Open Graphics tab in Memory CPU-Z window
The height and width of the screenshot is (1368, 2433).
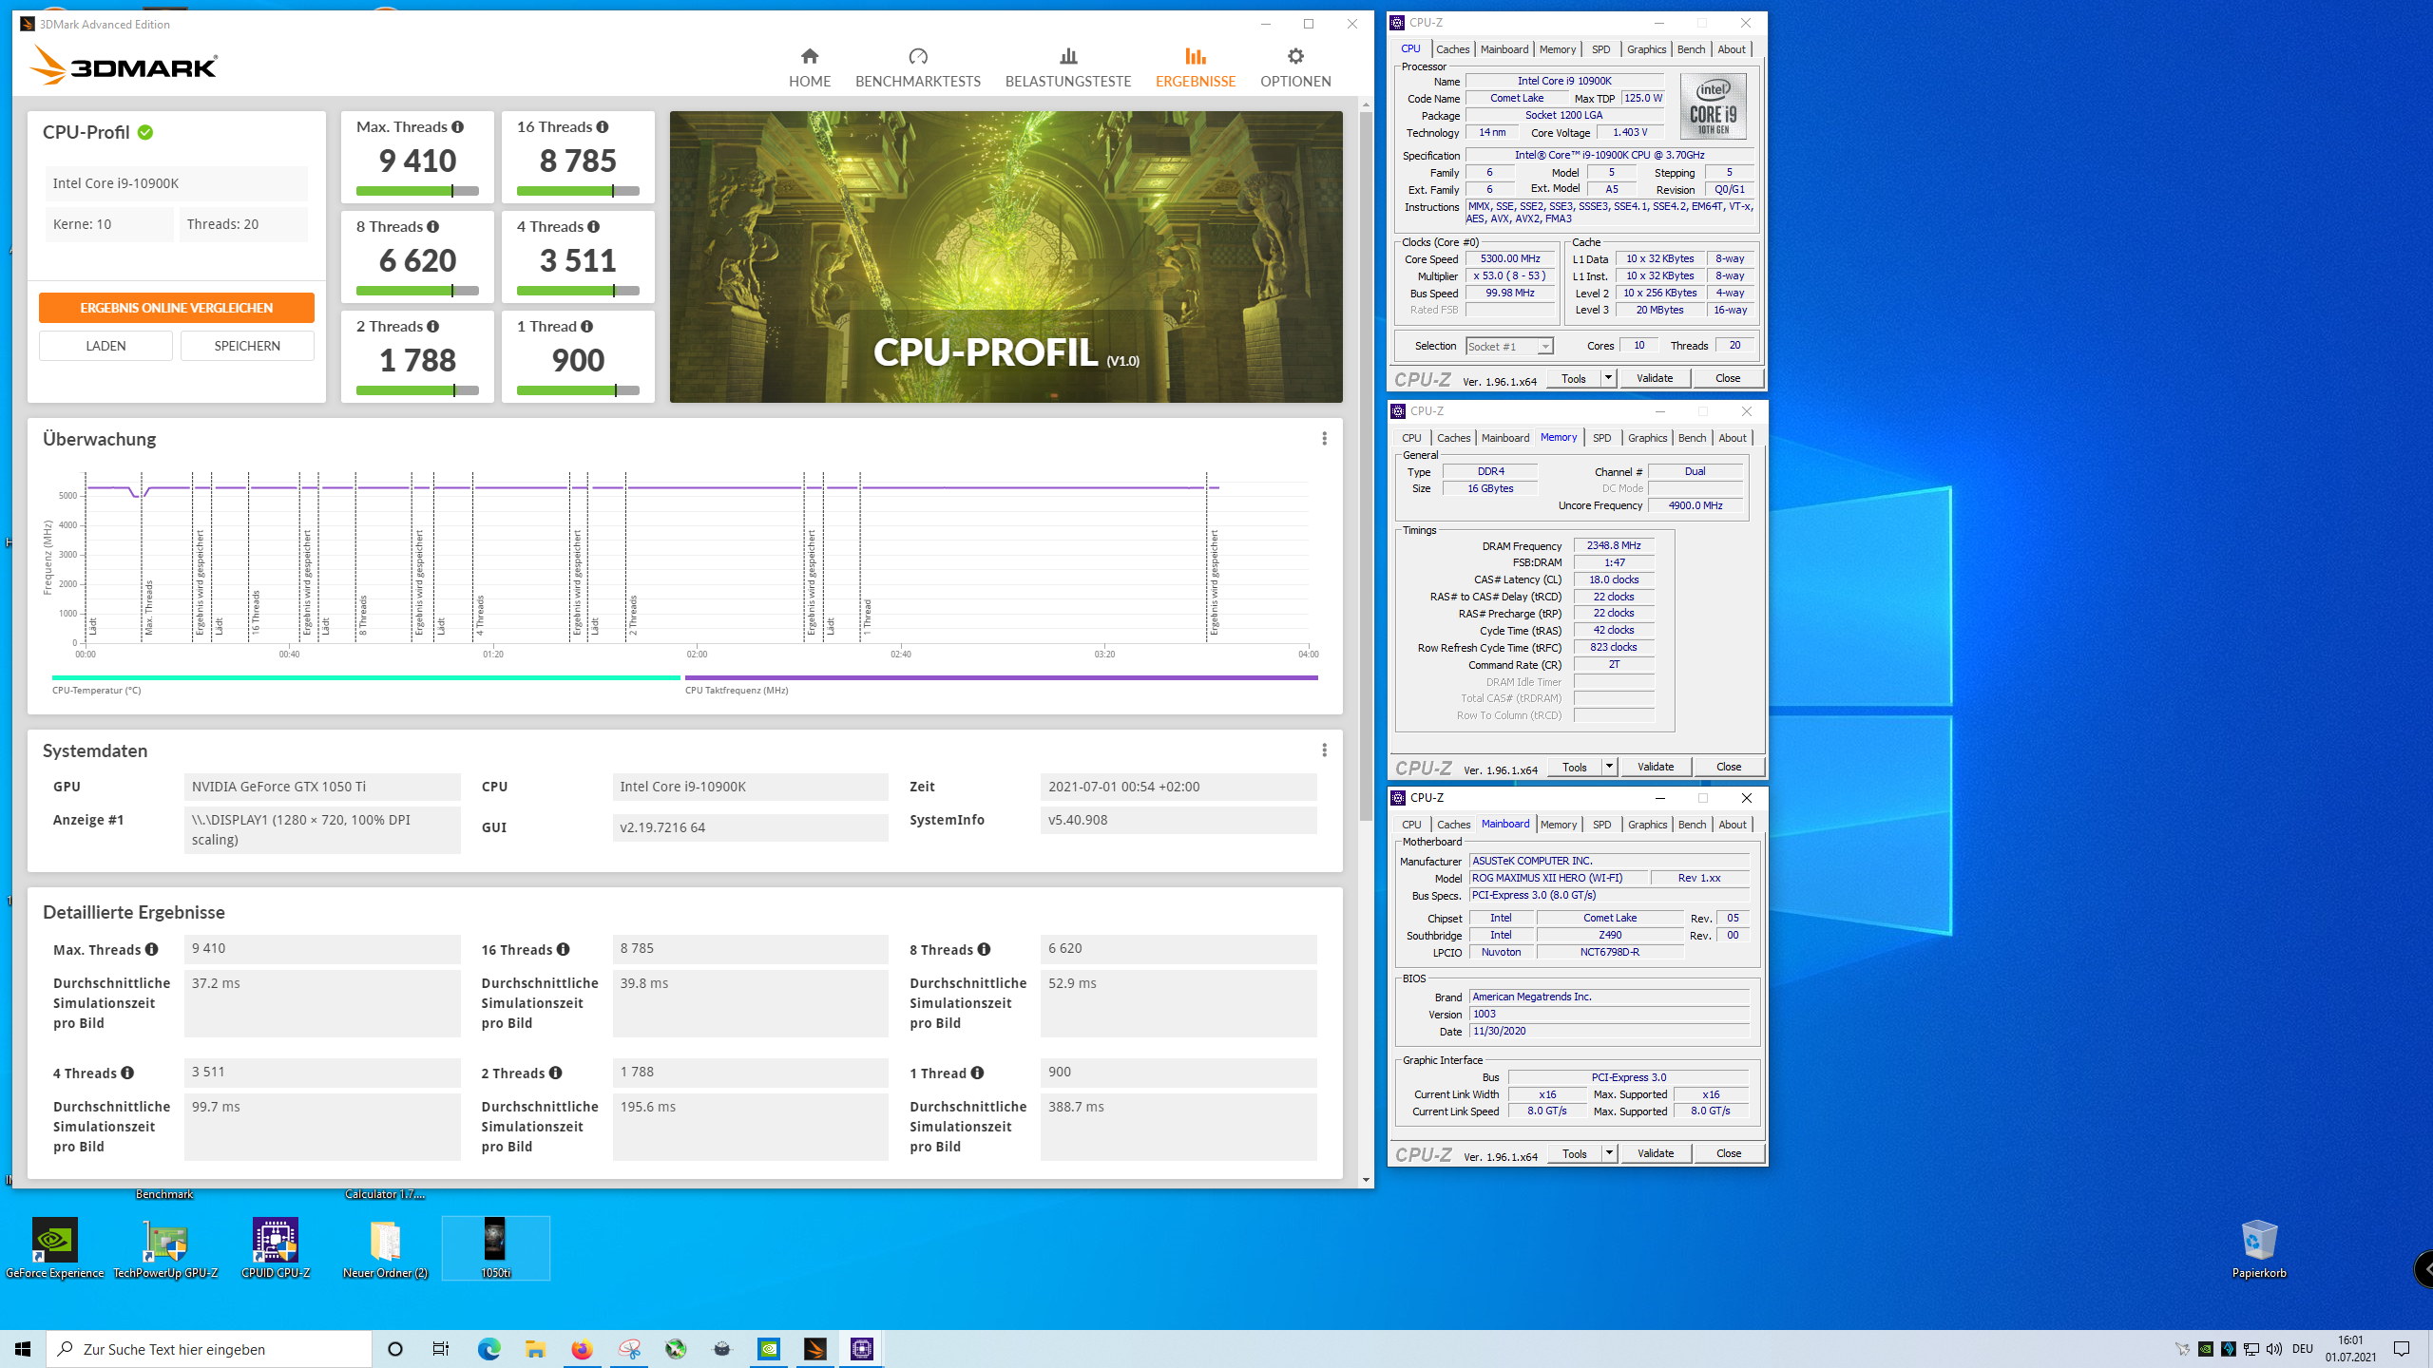click(x=1647, y=438)
